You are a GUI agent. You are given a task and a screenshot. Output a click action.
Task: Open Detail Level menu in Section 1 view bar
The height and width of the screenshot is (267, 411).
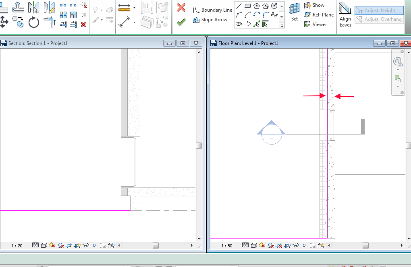coord(35,245)
